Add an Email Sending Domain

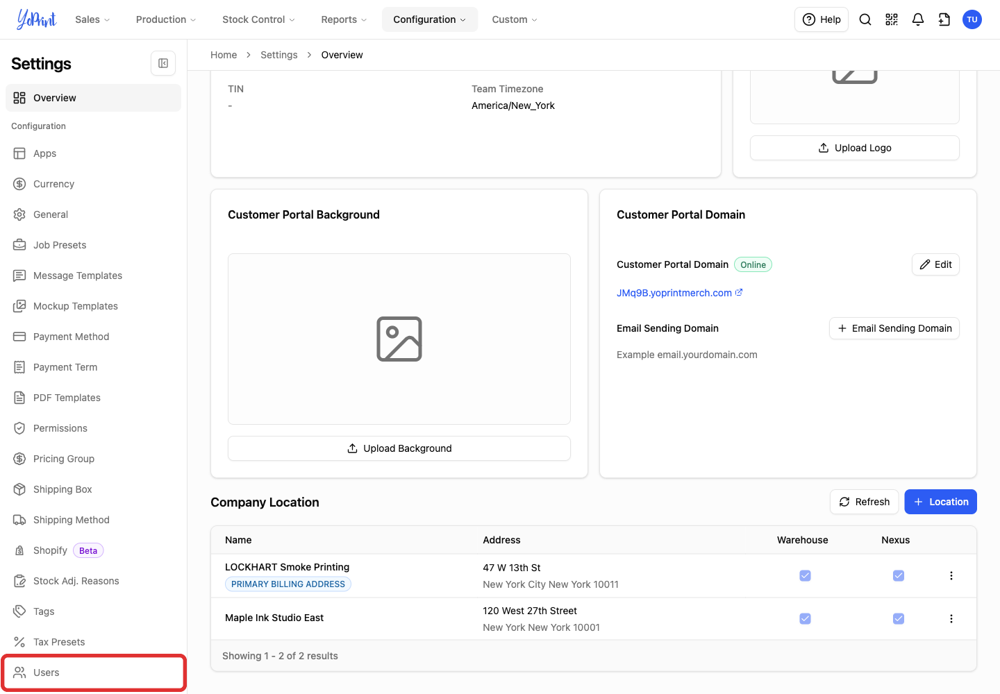(894, 328)
